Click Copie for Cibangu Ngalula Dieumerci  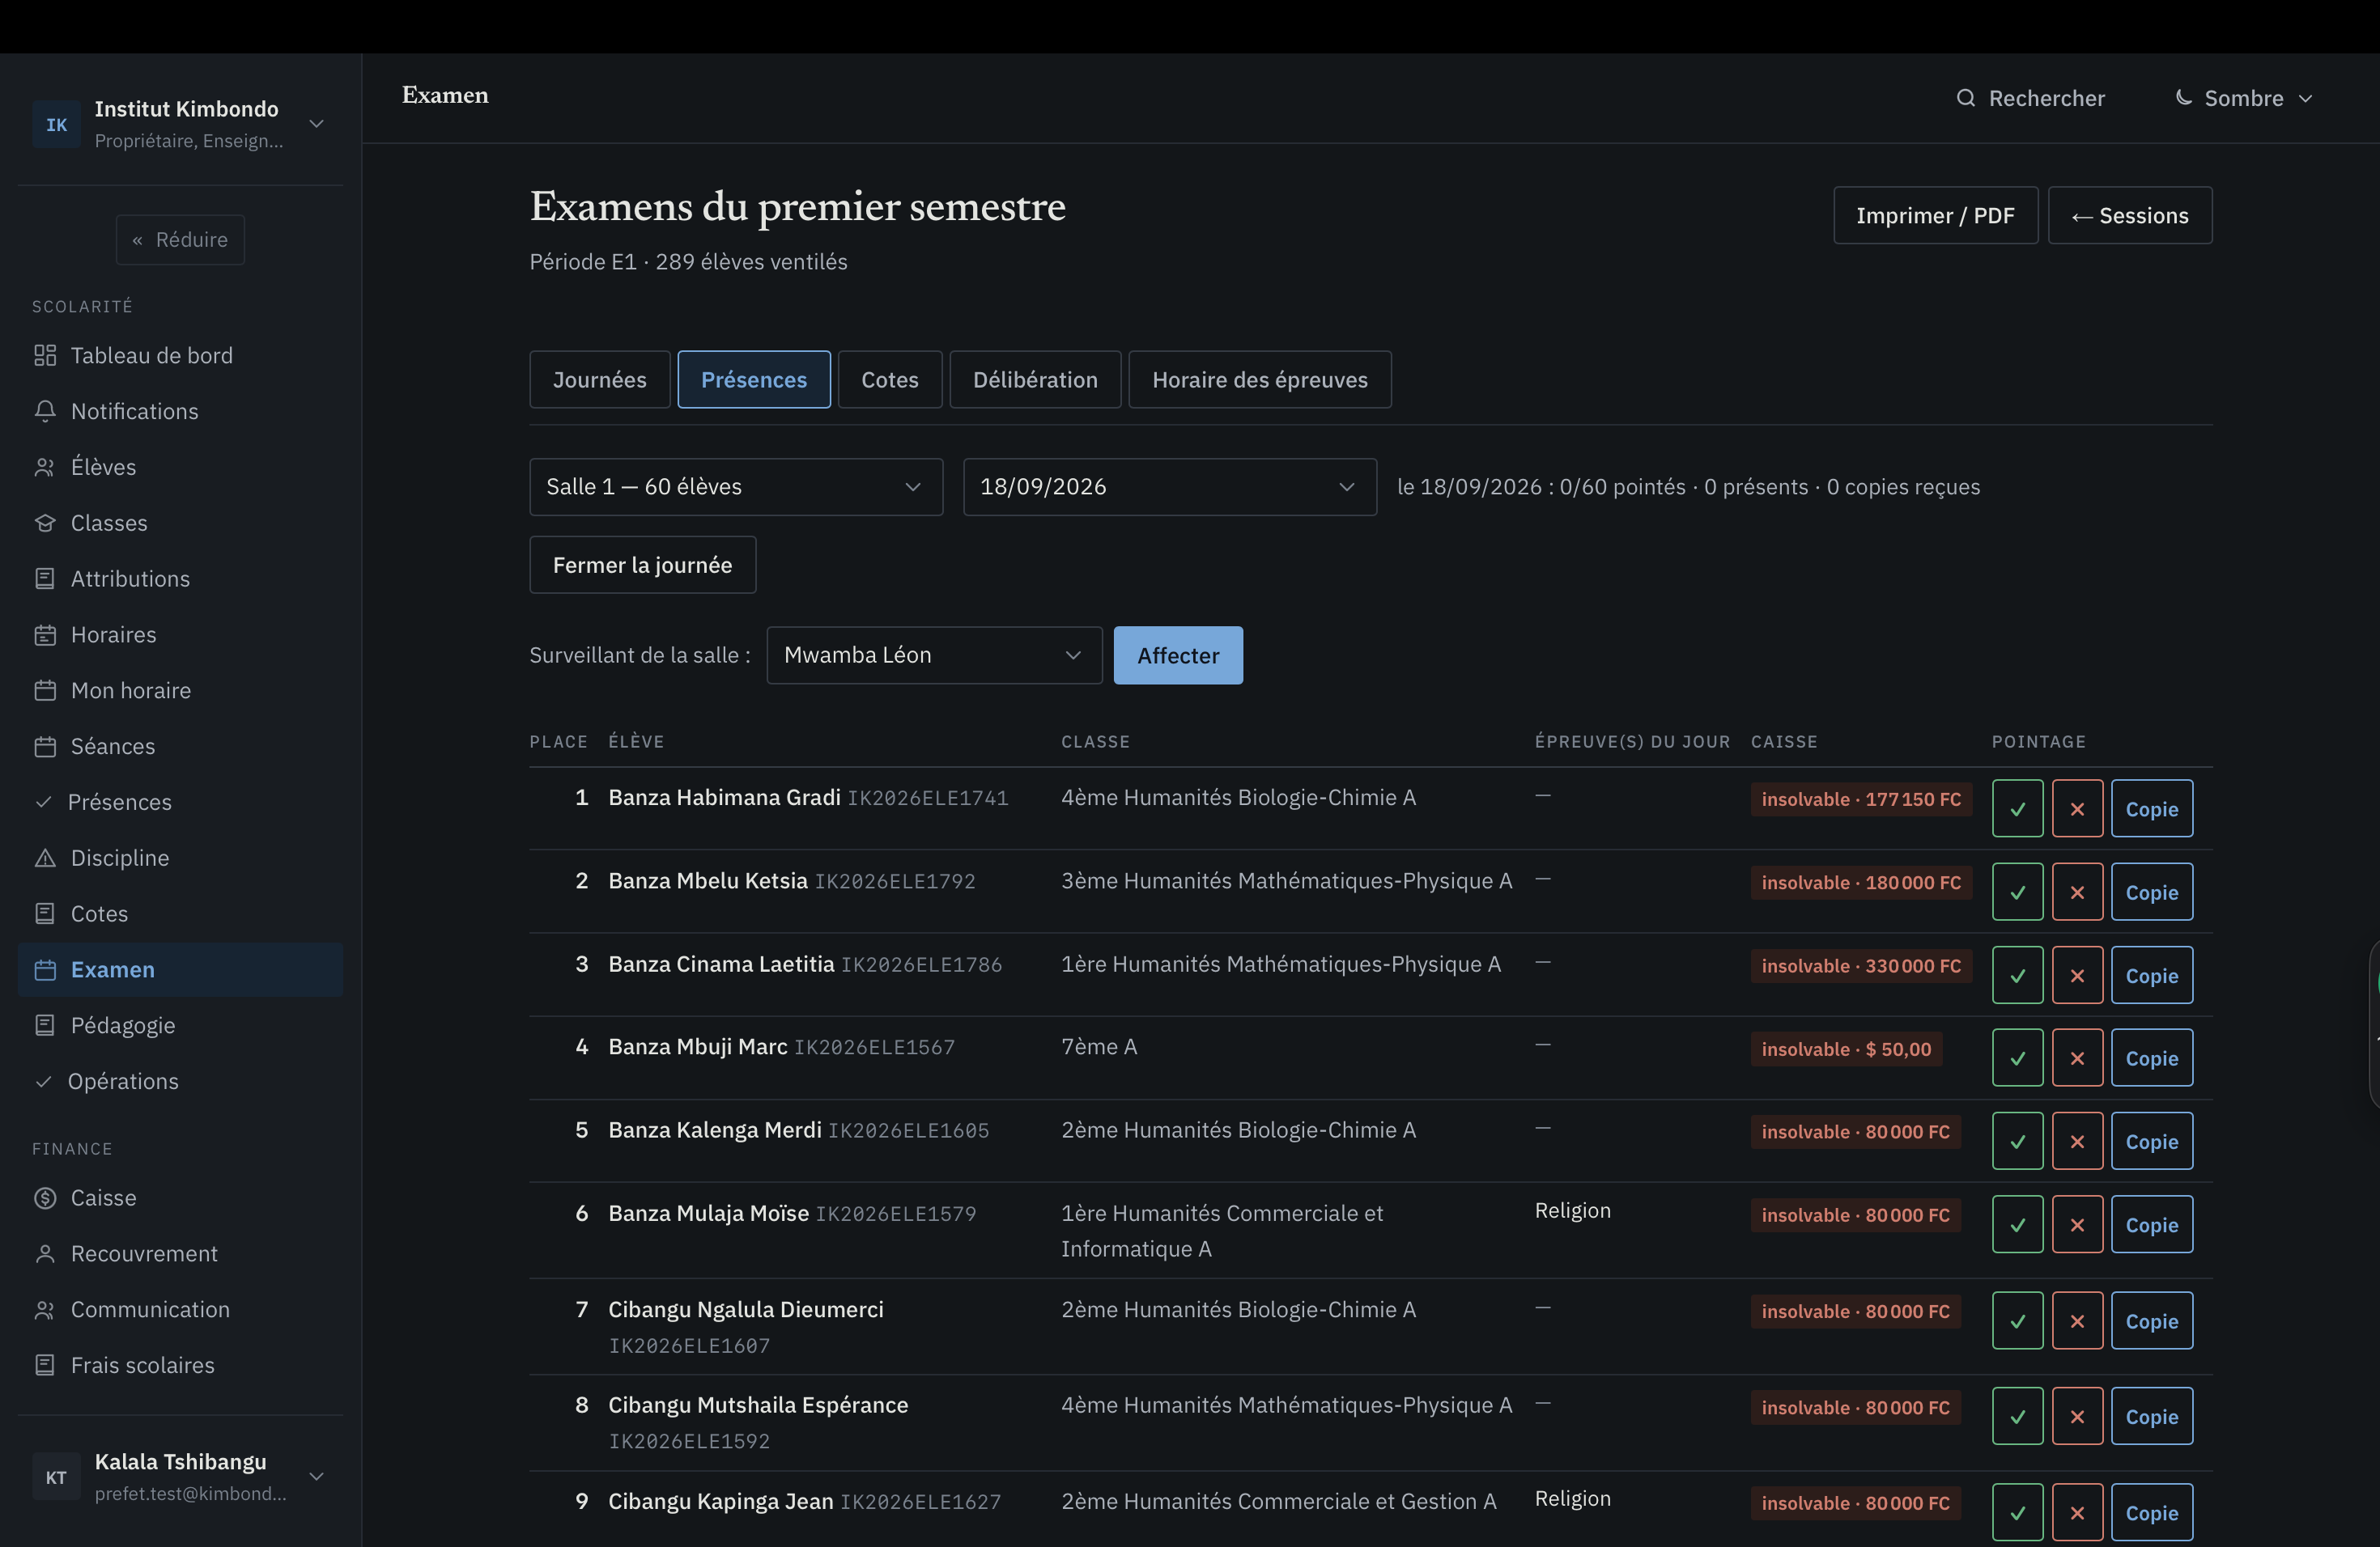click(x=2152, y=1321)
